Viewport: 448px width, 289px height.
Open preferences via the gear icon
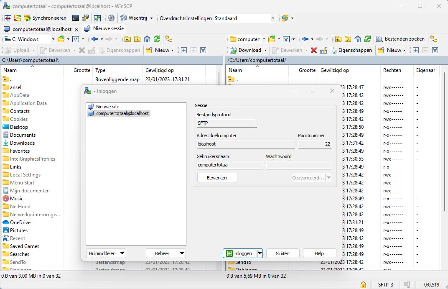click(111, 18)
